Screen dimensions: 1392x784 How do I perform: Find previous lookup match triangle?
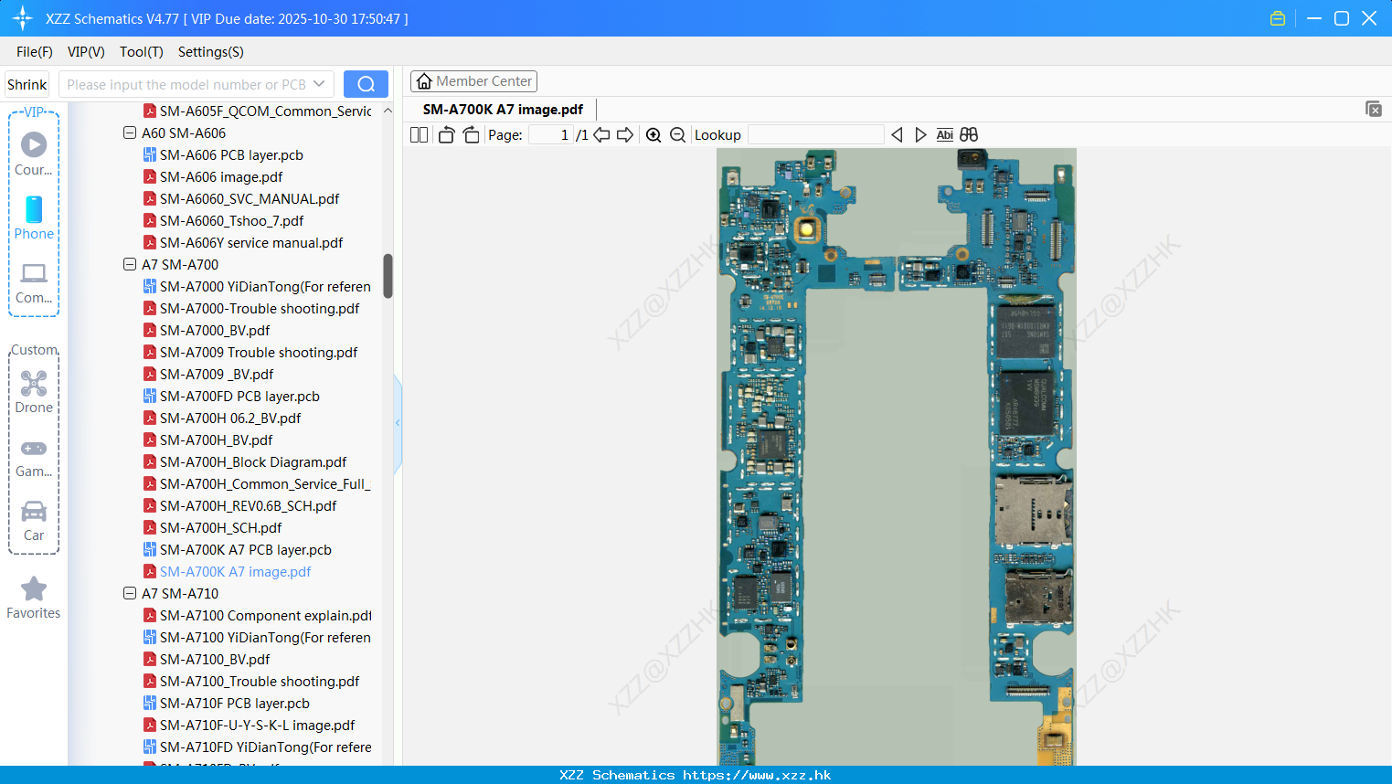coord(897,135)
